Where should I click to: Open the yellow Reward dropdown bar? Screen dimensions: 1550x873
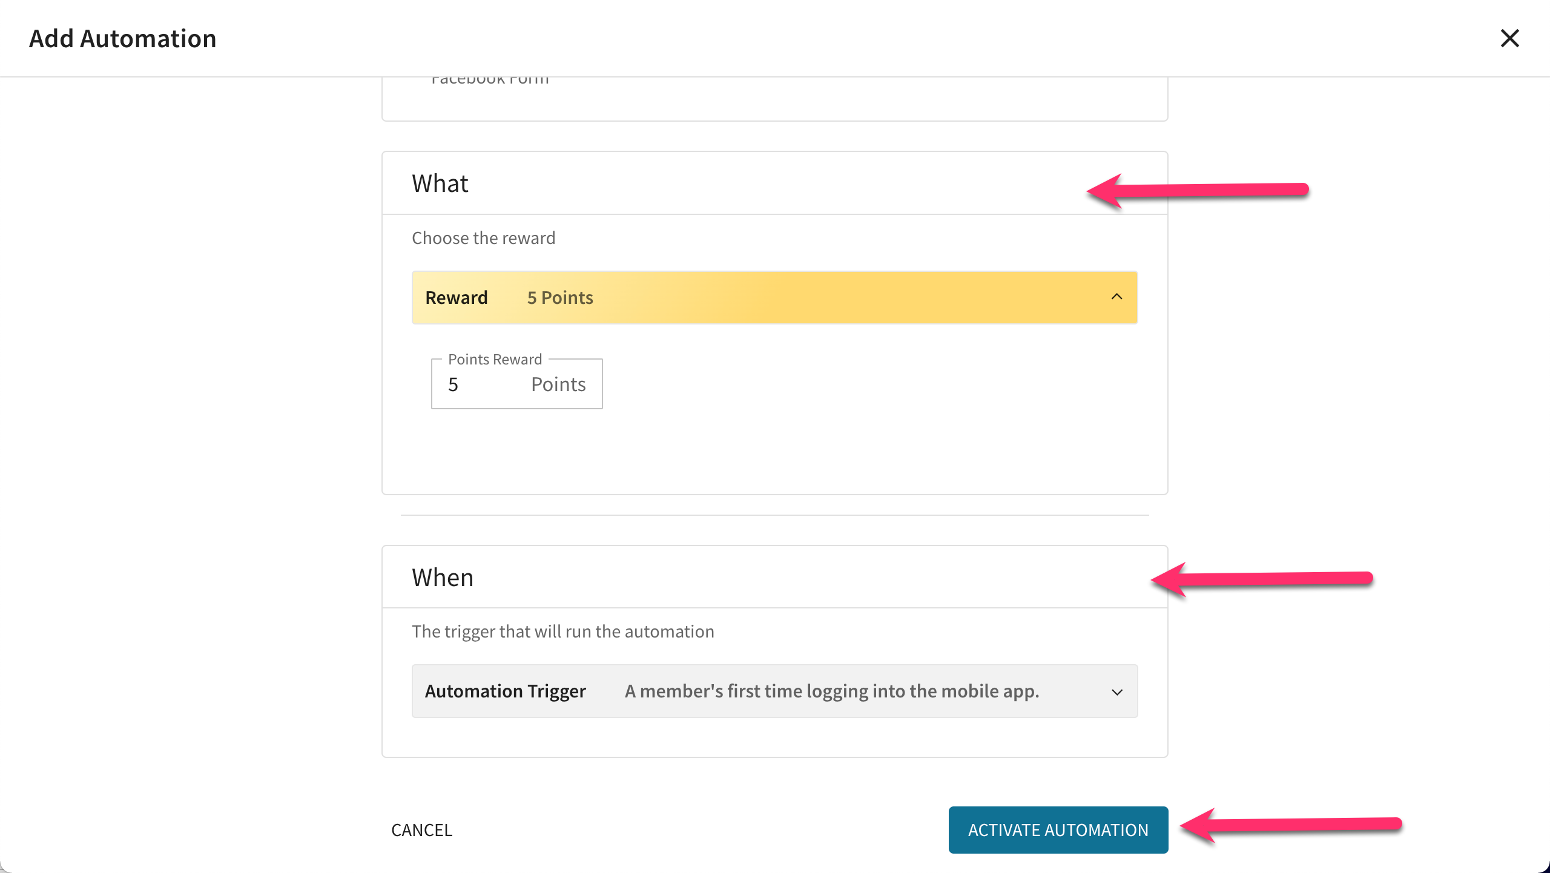pyautogui.click(x=774, y=297)
